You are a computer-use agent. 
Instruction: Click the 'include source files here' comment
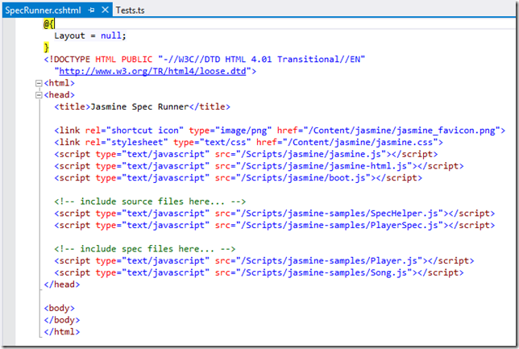pyautogui.click(x=150, y=202)
